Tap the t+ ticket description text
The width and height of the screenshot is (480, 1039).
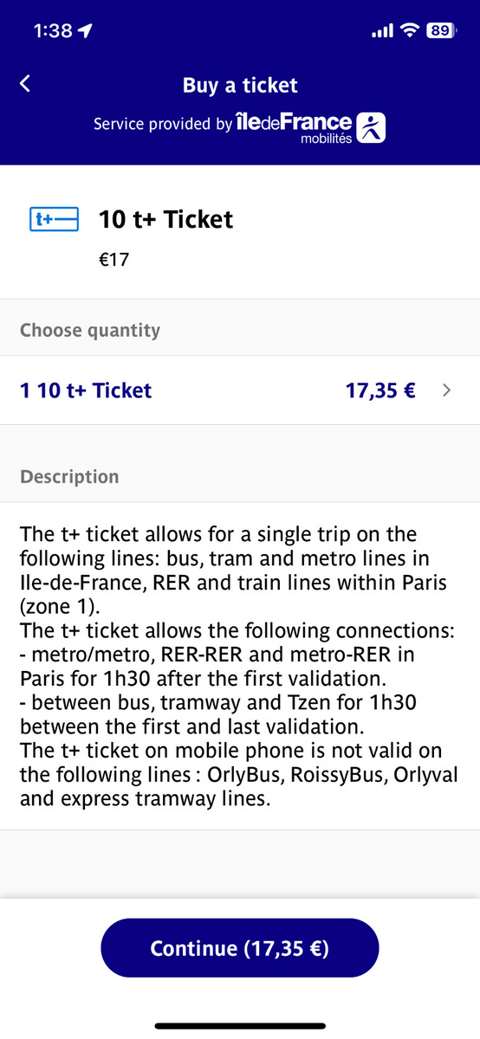235,667
